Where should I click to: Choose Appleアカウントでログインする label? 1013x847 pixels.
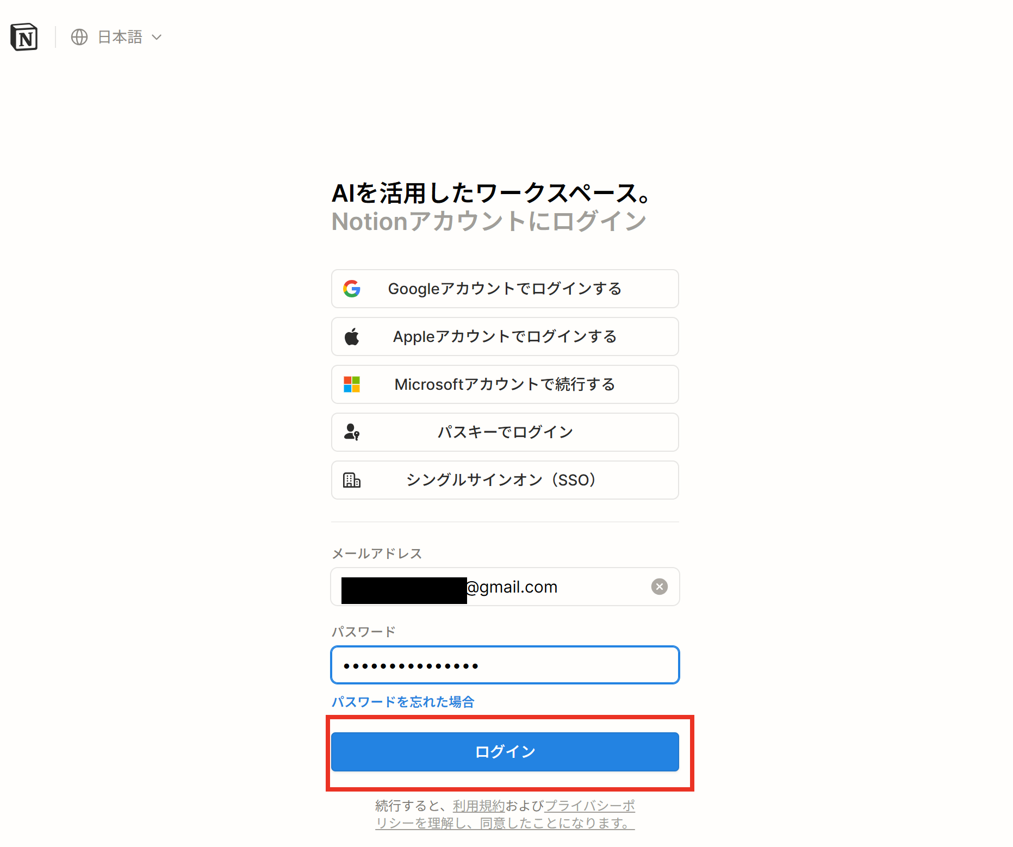pyautogui.click(x=505, y=337)
